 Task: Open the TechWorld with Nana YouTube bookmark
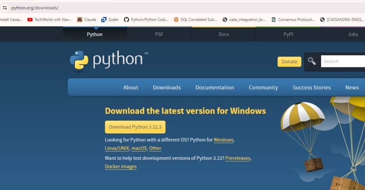[x=50, y=20]
